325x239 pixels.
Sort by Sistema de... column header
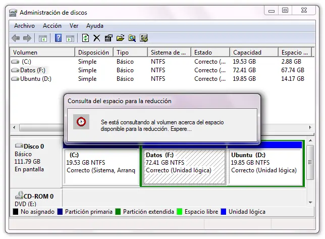tap(169, 52)
